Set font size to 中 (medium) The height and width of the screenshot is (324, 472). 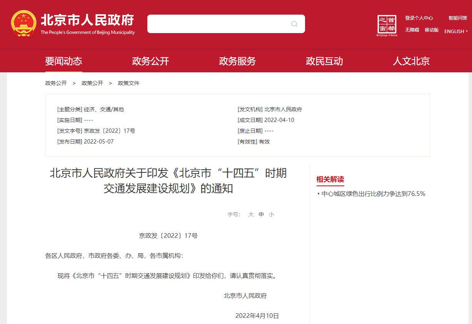click(x=261, y=214)
